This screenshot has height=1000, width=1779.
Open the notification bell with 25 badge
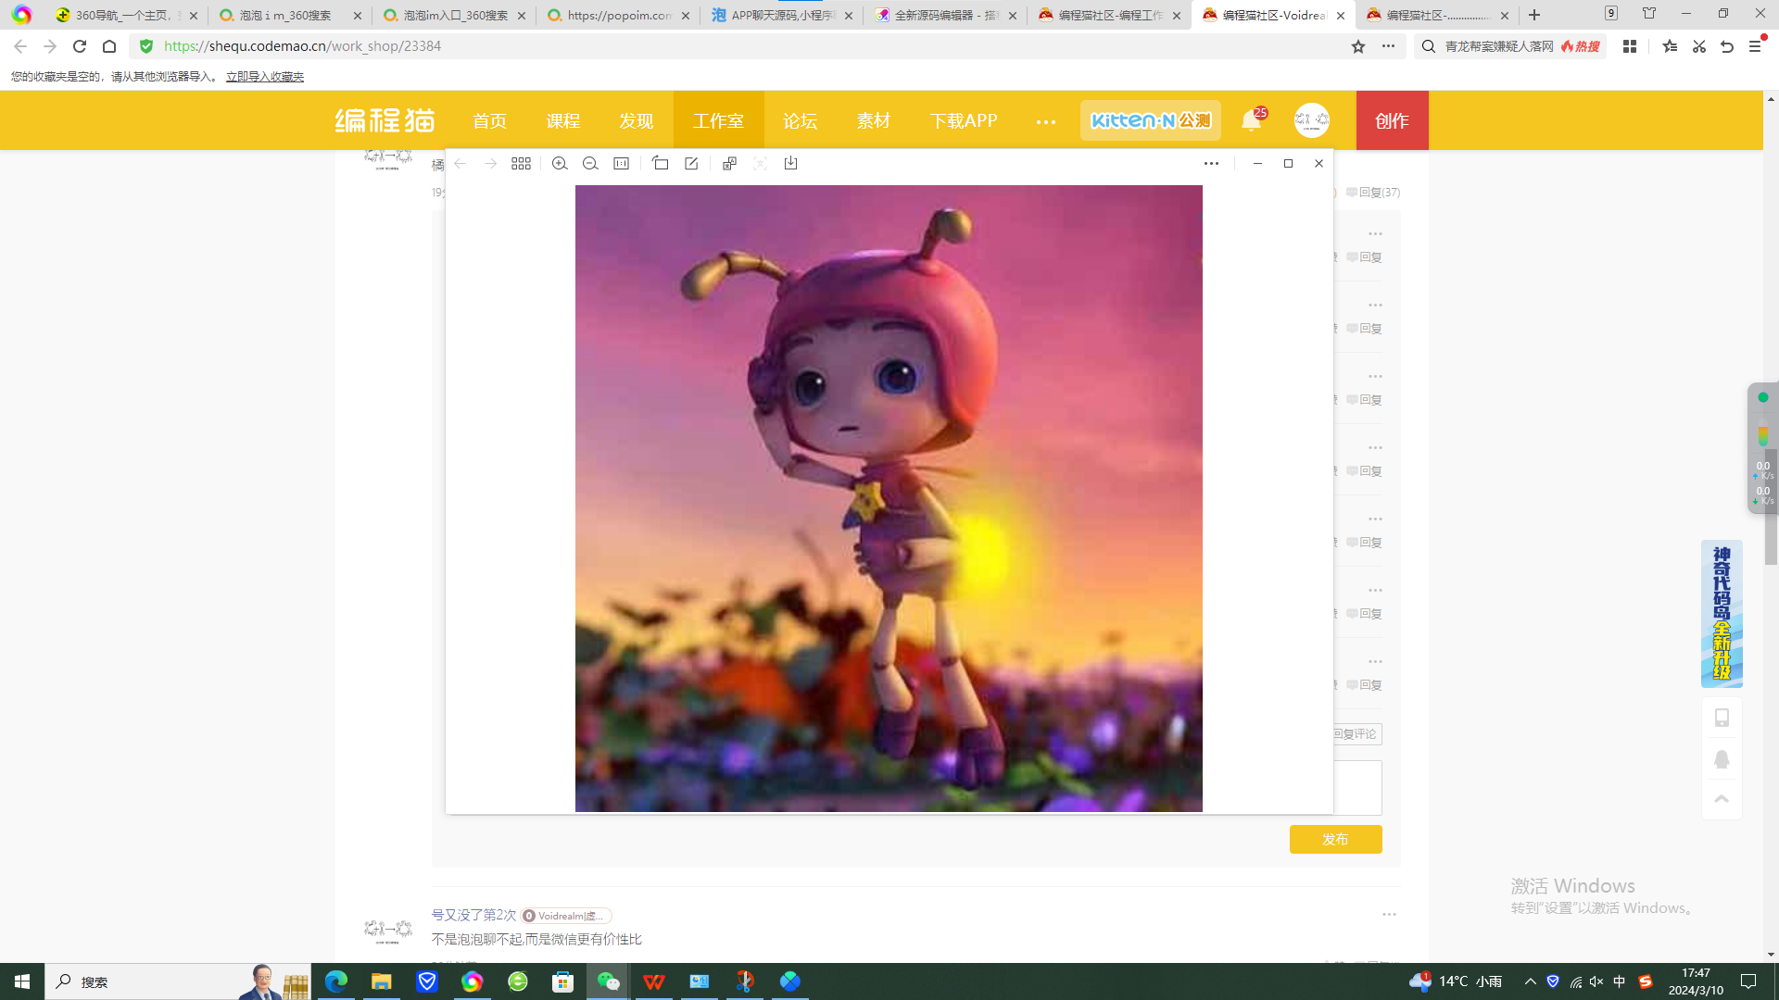click(x=1254, y=119)
